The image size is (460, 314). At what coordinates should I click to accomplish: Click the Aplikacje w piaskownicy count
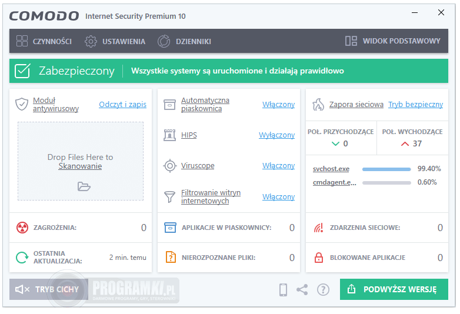click(x=292, y=228)
